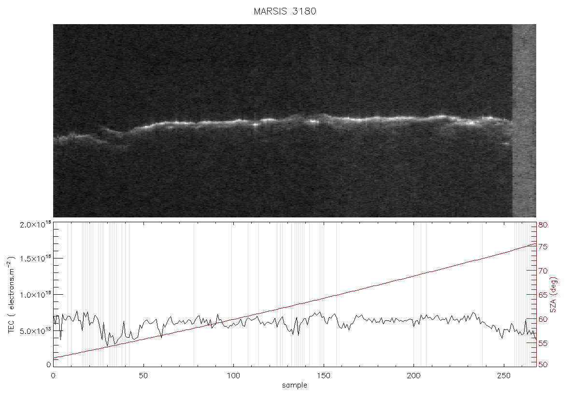
Task: Click the TEC axis value '2.0×10^16'
Action: click(x=35, y=224)
